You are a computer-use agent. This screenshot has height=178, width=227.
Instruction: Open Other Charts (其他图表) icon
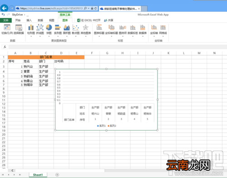[x=86, y=28]
